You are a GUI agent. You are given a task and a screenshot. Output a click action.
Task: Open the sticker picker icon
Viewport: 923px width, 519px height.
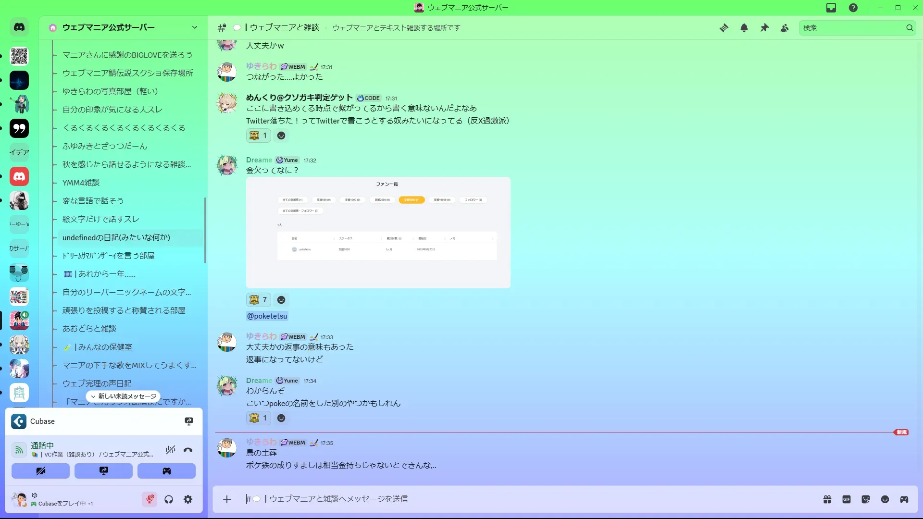[x=866, y=499]
